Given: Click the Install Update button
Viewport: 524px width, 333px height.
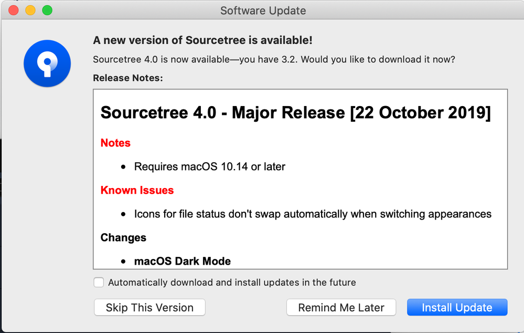Looking at the screenshot, I should (457, 307).
